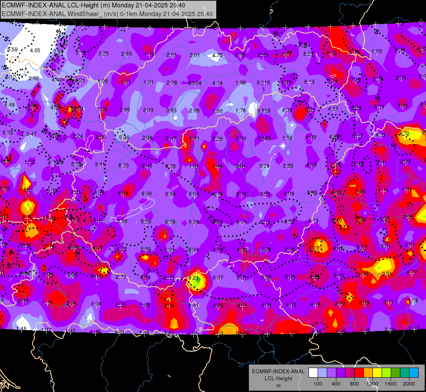Screen dimensions: 426x392
Task: Click the grid value 2.77
Action: coord(121,277)
